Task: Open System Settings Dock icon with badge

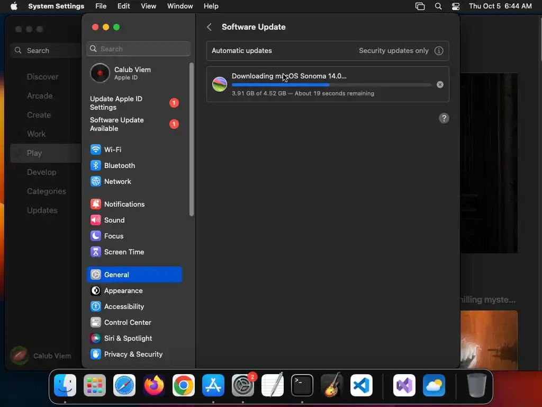Action: [243, 385]
